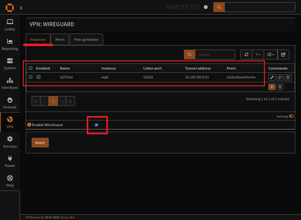Open the VPN menu
This screenshot has width=301, height=220.
[10, 122]
